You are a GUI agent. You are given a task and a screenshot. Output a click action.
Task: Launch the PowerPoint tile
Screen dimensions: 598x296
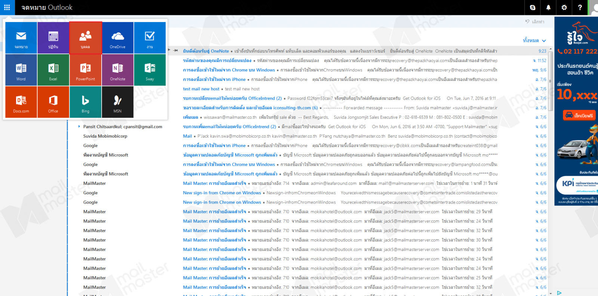(86, 70)
